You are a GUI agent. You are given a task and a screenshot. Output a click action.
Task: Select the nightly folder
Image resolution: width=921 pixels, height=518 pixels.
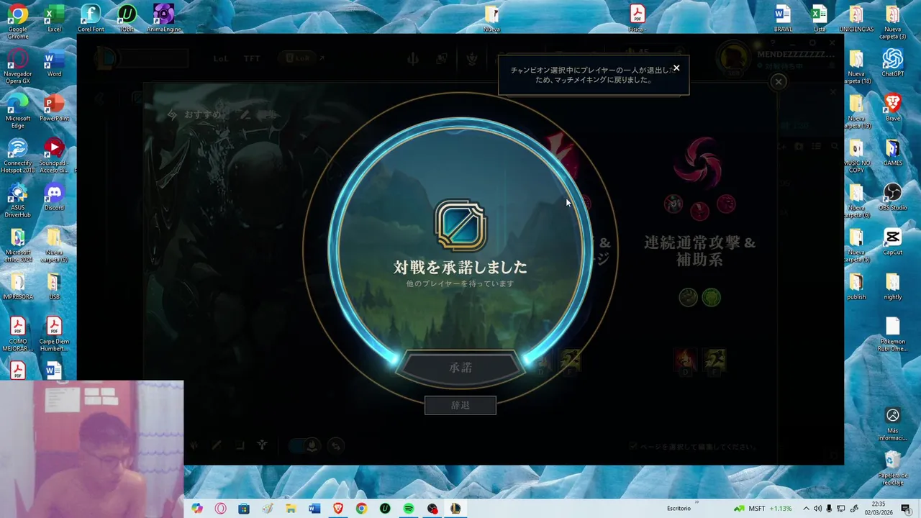(893, 286)
